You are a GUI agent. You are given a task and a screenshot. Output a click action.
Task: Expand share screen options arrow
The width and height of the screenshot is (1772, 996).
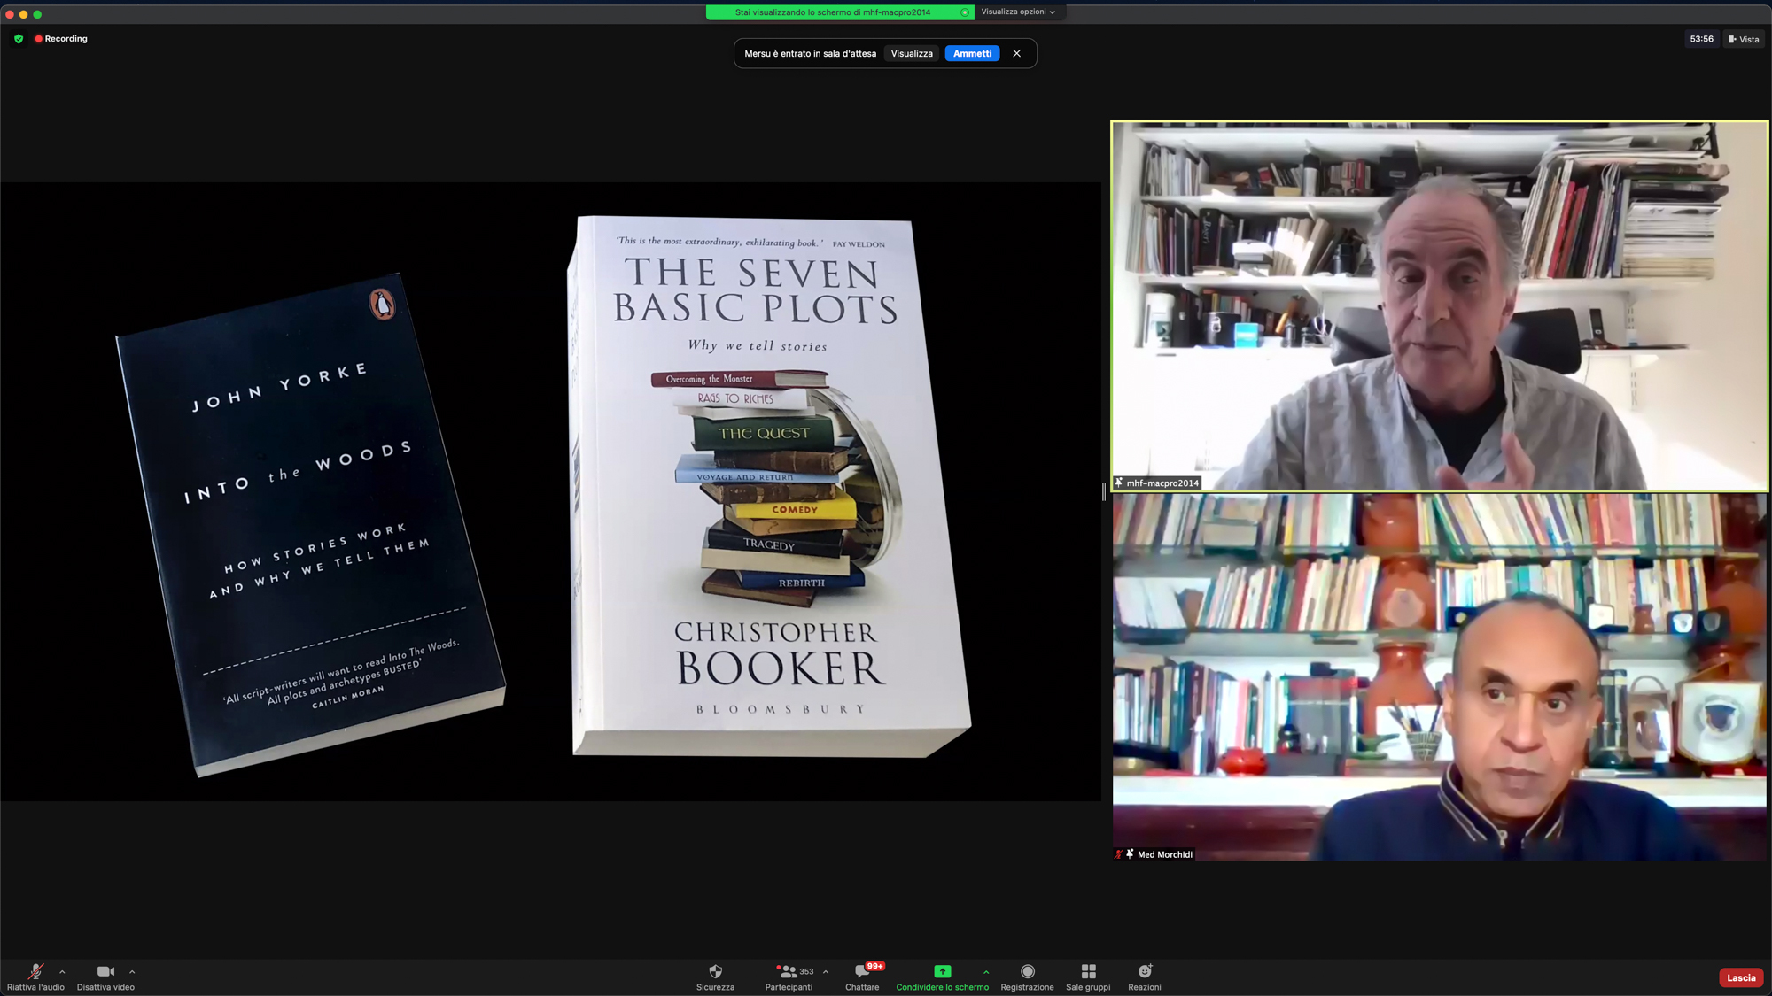[986, 972]
